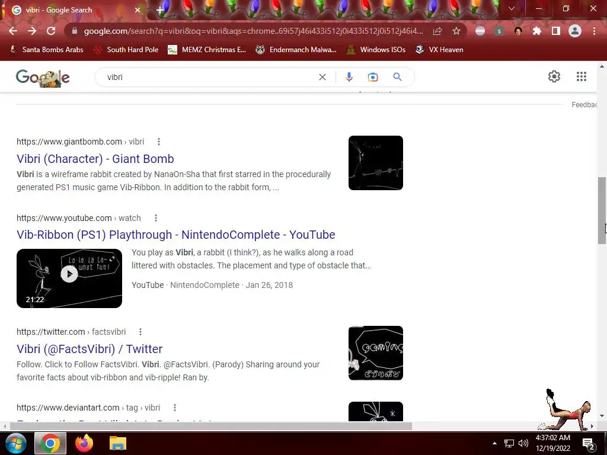Click the horizontal scrollbar thumb
This screenshot has height=455, width=607.
[x=211, y=427]
